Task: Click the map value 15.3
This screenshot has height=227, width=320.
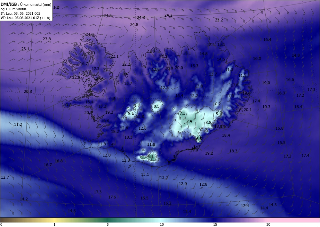Action: (194, 66)
